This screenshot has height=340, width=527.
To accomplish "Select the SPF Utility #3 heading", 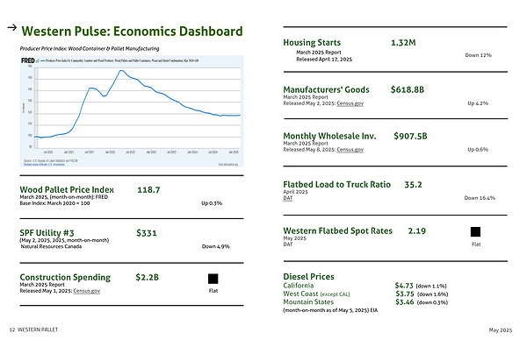I will [x=47, y=233].
